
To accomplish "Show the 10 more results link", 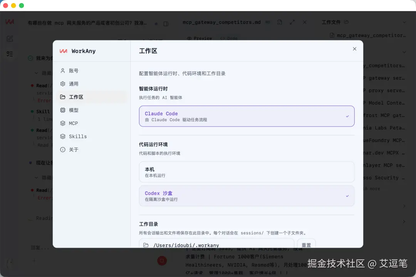I will click(x=372, y=189).
